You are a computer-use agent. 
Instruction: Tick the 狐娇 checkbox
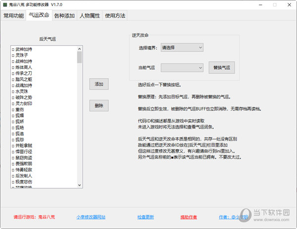pos(13,122)
